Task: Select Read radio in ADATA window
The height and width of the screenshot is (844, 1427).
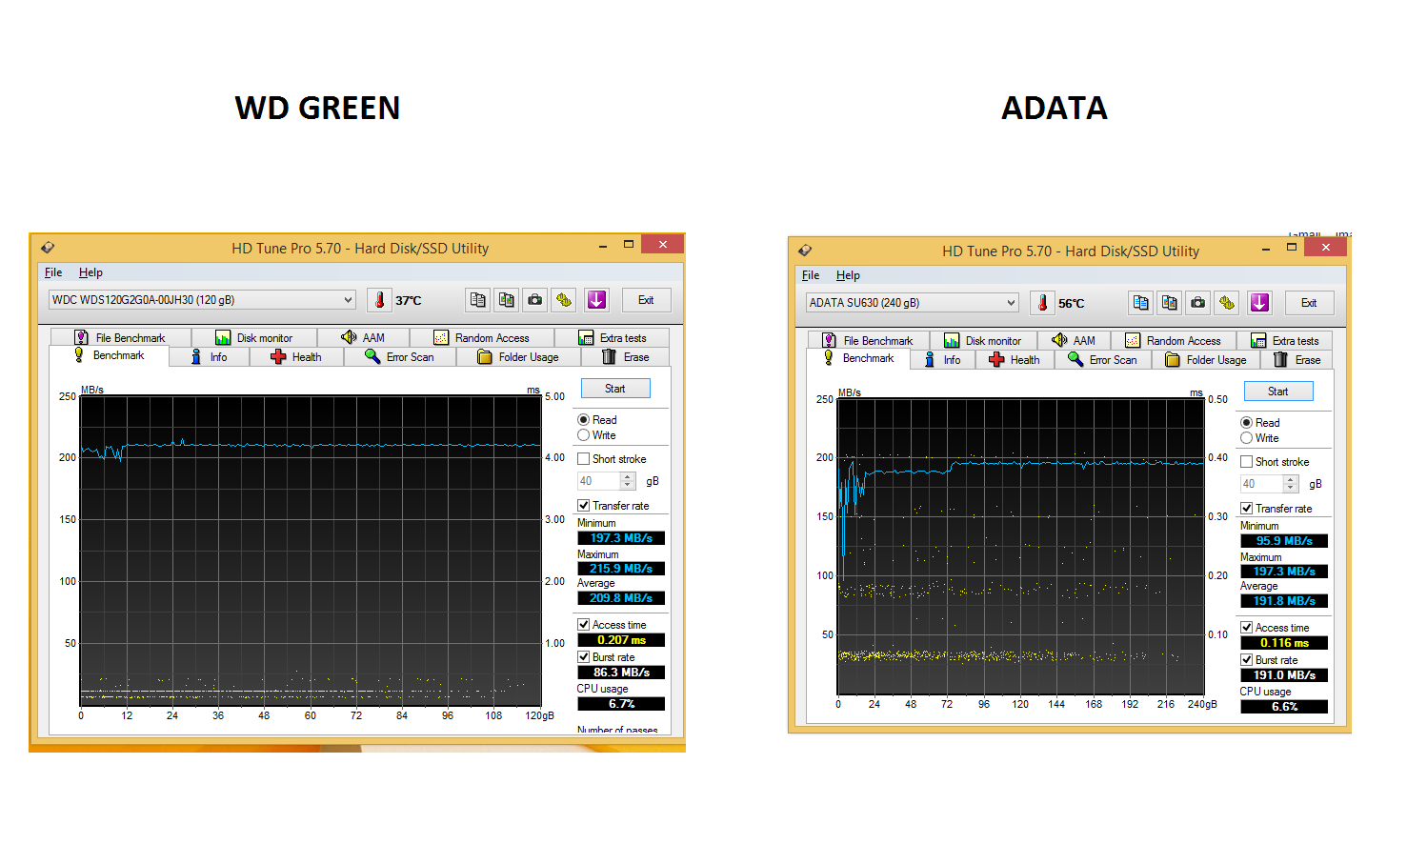Action: click(1246, 423)
